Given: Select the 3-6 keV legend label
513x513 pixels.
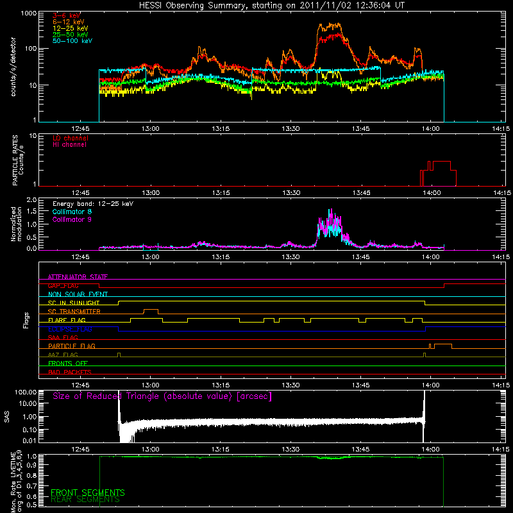Looking at the screenshot, I should click(x=67, y=15).
